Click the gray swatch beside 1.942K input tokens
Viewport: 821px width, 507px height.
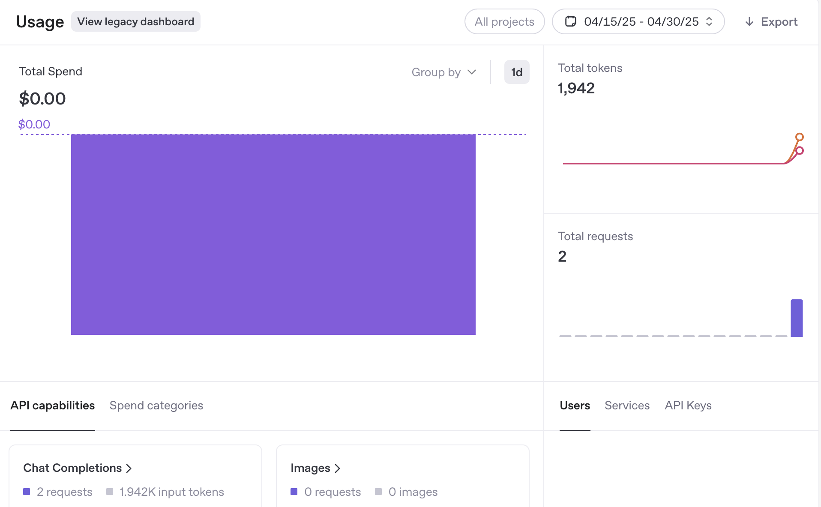110,492
